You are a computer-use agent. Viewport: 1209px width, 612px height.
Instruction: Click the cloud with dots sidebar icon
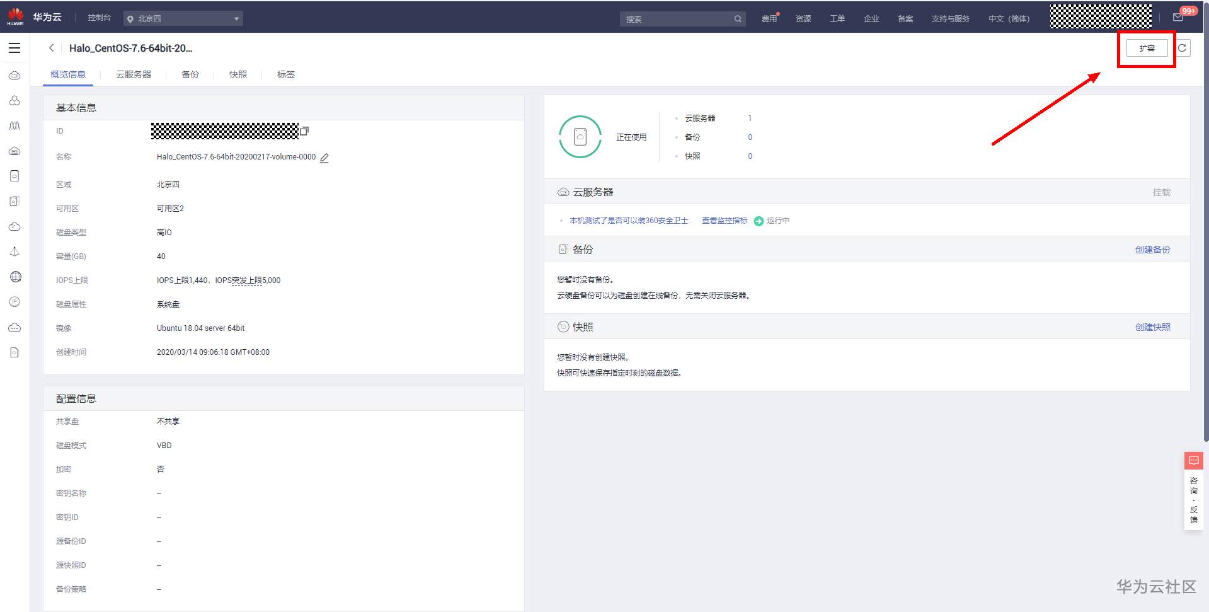[14, 328]
